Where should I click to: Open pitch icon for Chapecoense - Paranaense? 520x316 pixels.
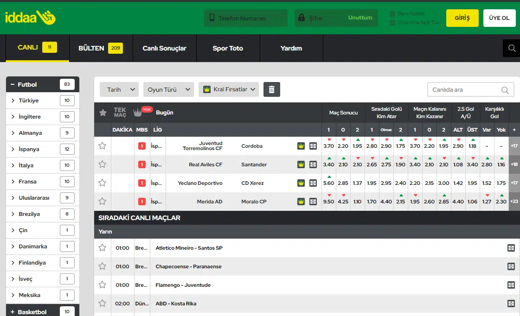tap(511, 266)
